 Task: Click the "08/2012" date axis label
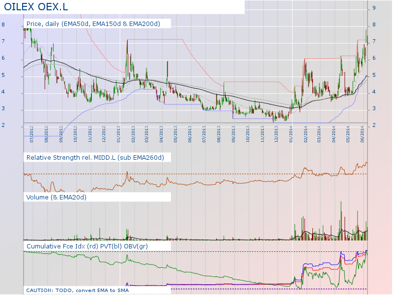pyautogui.click(x=46, y=134)
